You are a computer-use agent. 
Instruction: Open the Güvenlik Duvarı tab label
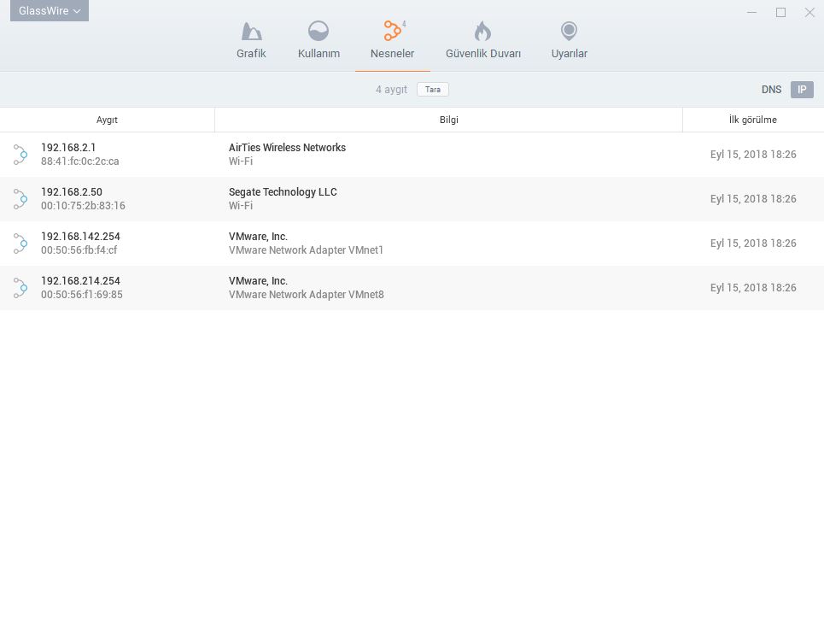tap(483, 54)
